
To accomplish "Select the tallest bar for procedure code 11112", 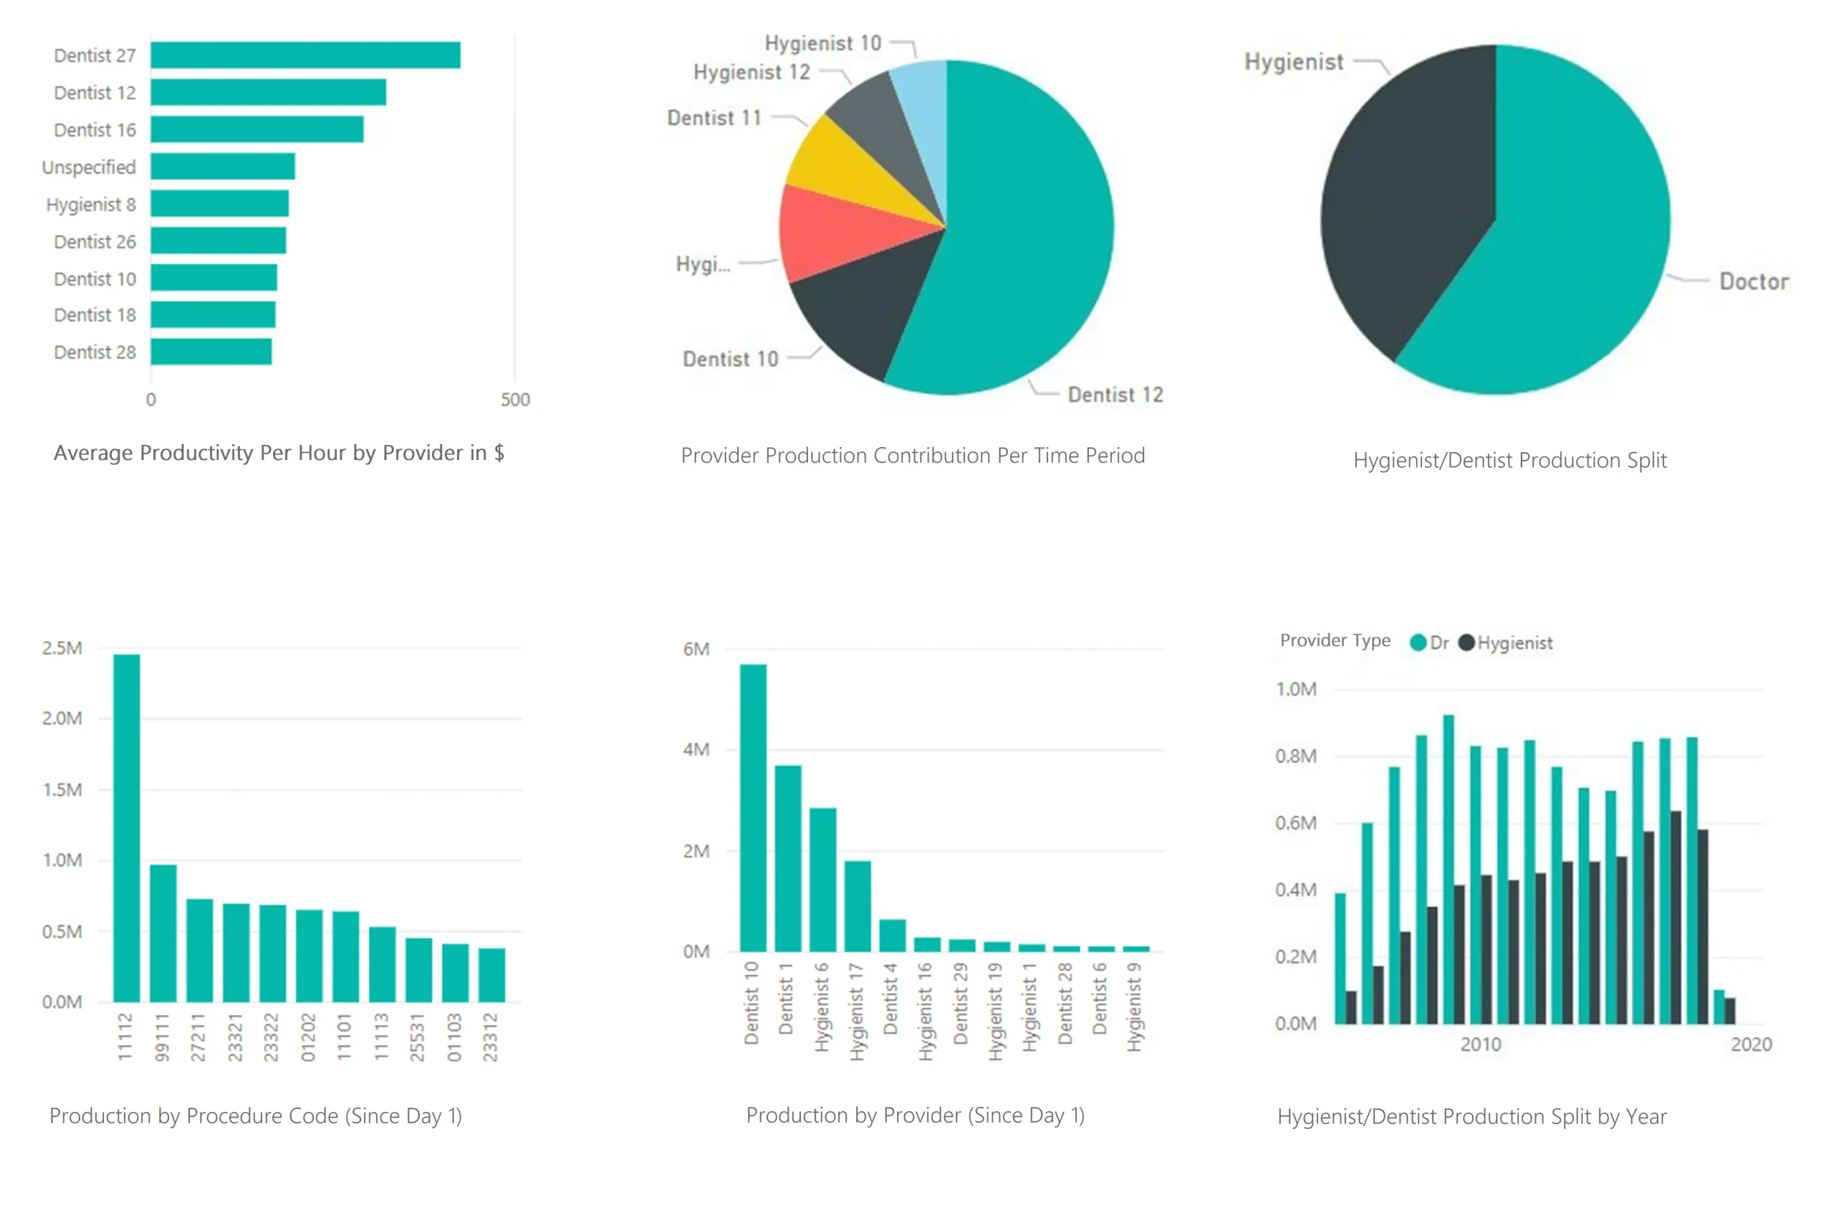I will [126, 819].
